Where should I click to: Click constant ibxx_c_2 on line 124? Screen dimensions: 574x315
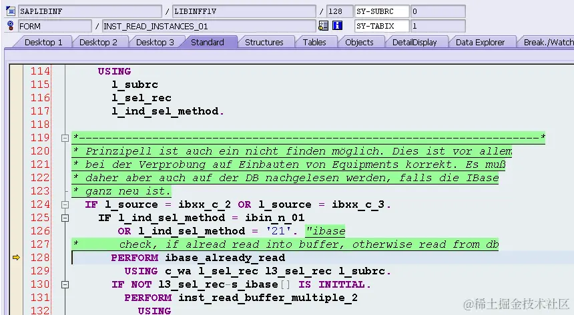pos(205,204)
